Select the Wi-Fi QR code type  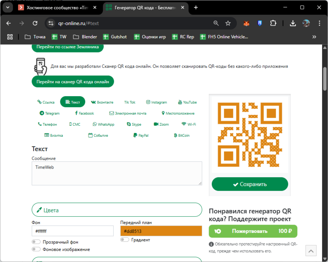coord(189,124)
